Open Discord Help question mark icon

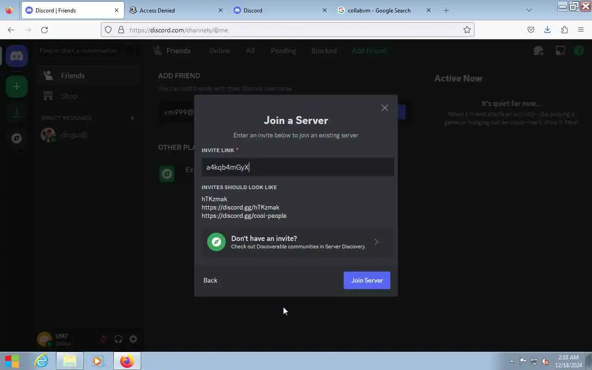pyautogui.click(x=579, y=51)
